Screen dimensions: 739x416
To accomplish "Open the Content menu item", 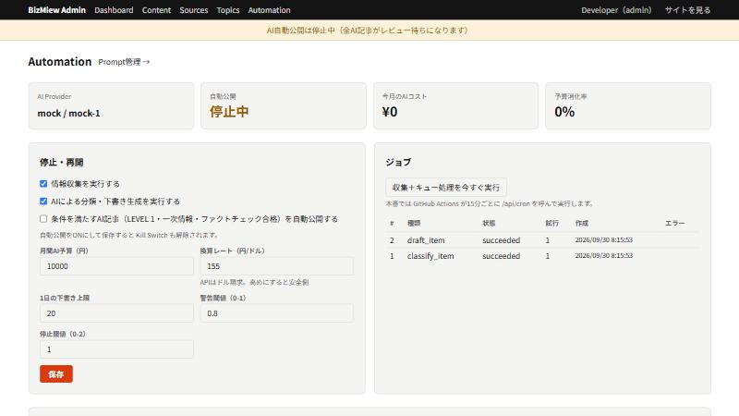I will click(156, 10).
